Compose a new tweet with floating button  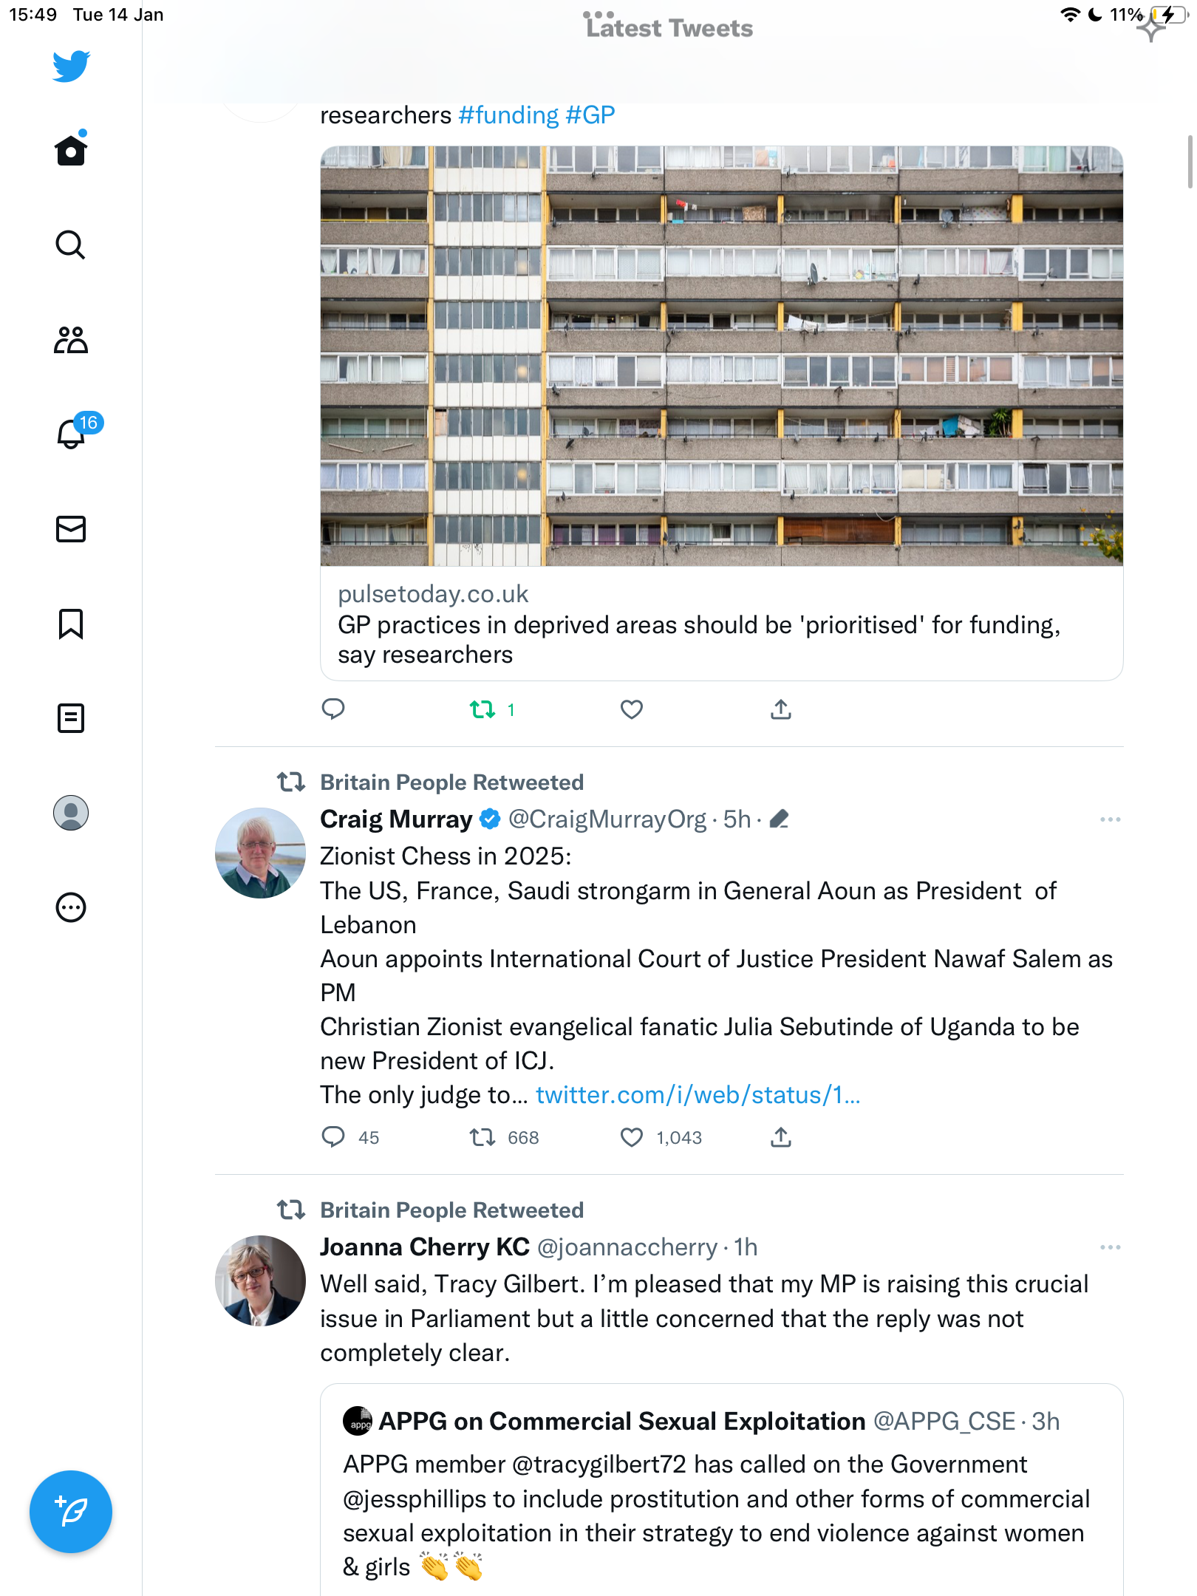point(71,1512)
